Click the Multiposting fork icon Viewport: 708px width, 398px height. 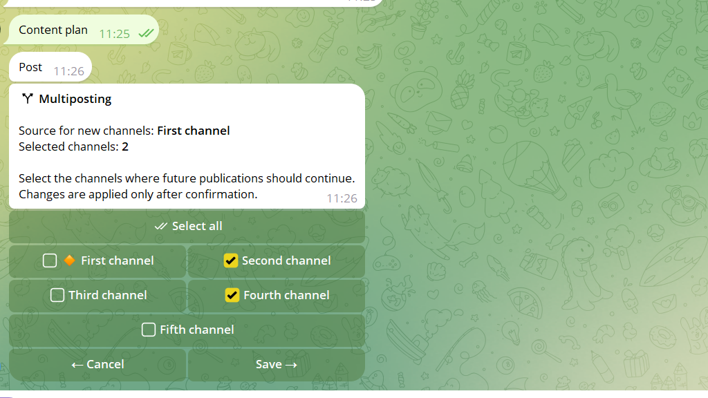[28, 98]
